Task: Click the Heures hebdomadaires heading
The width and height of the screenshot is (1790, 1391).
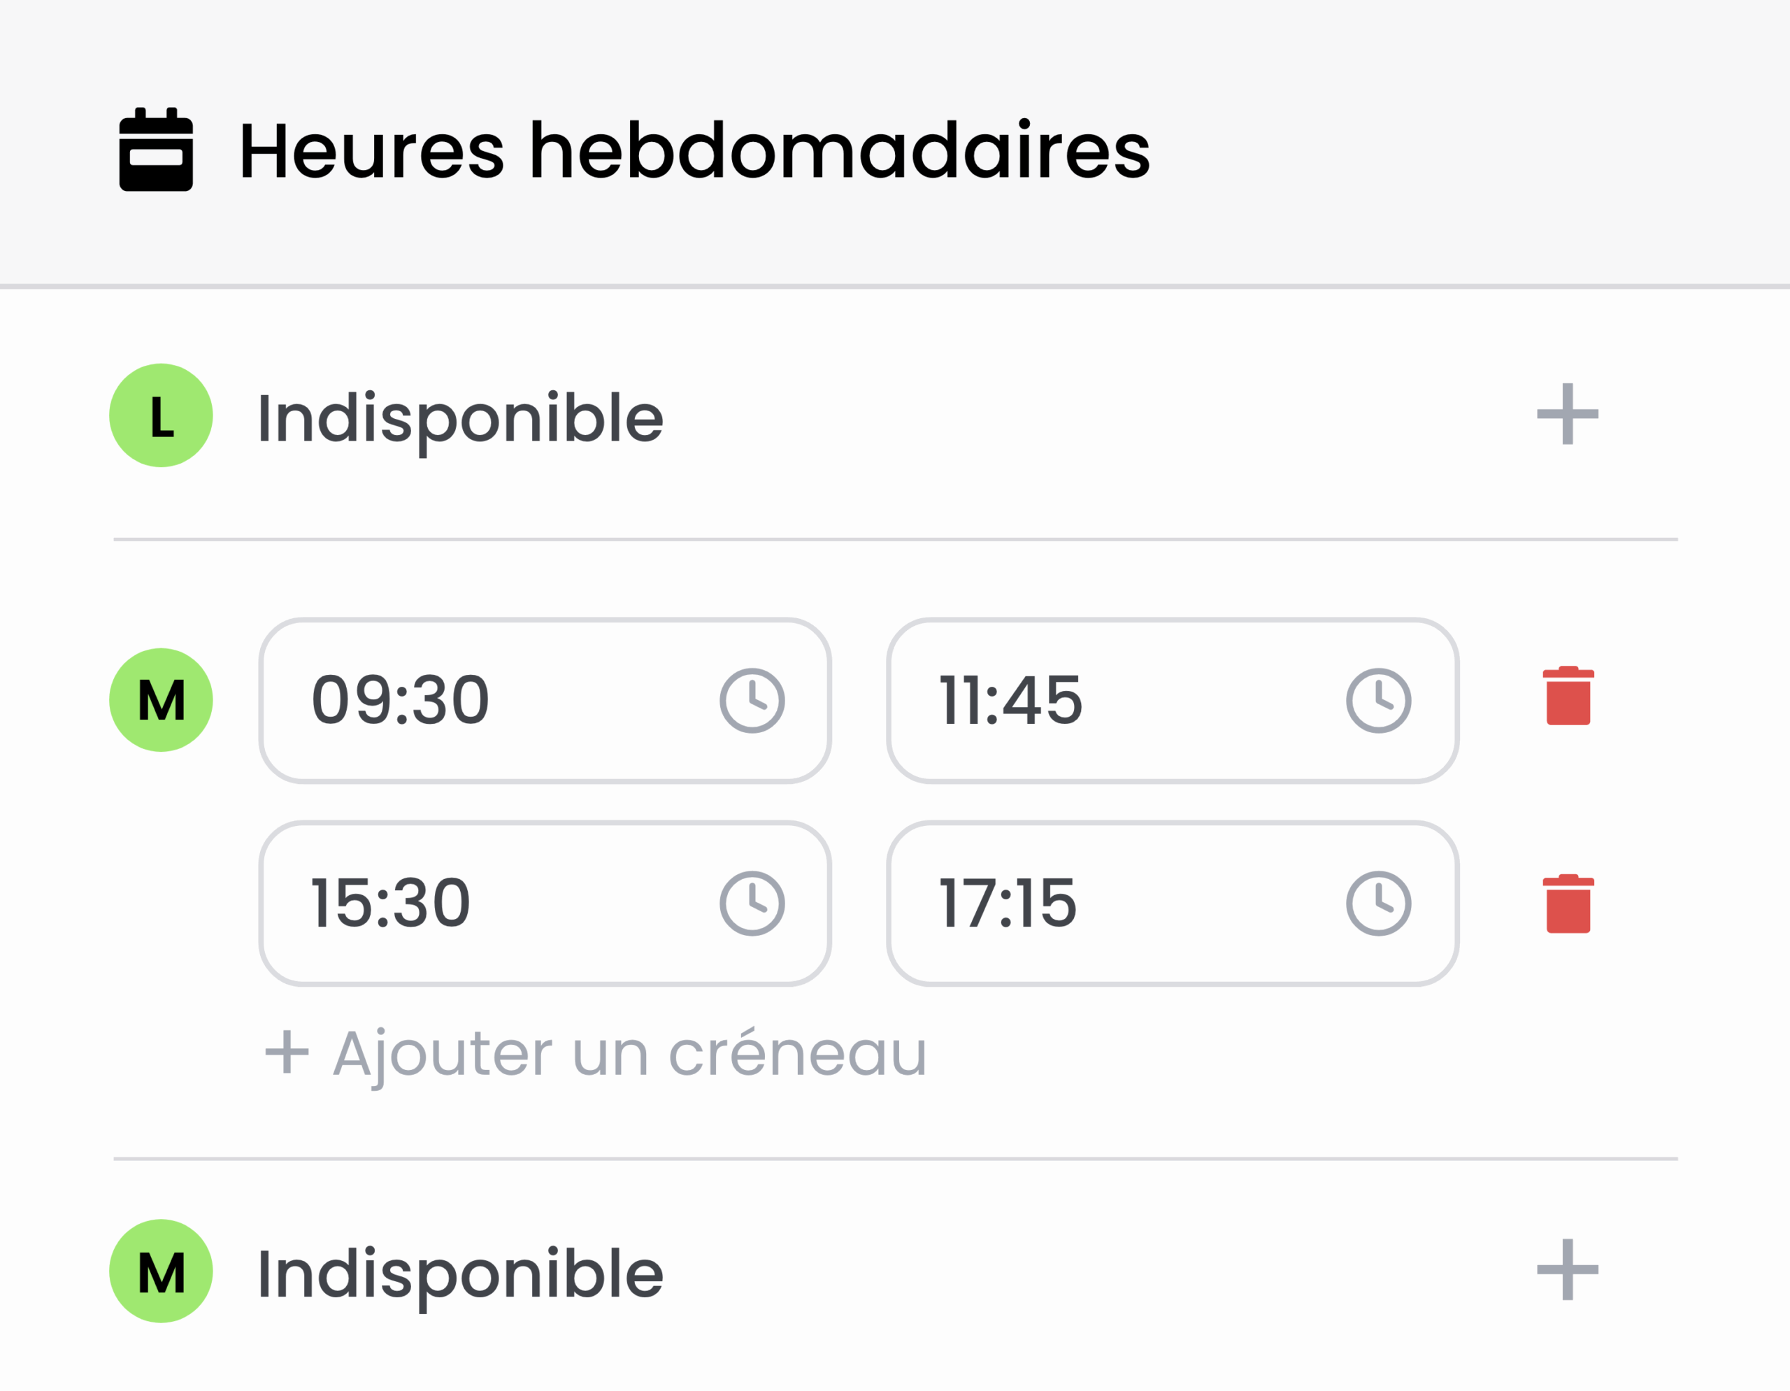Action: [694, 150]
